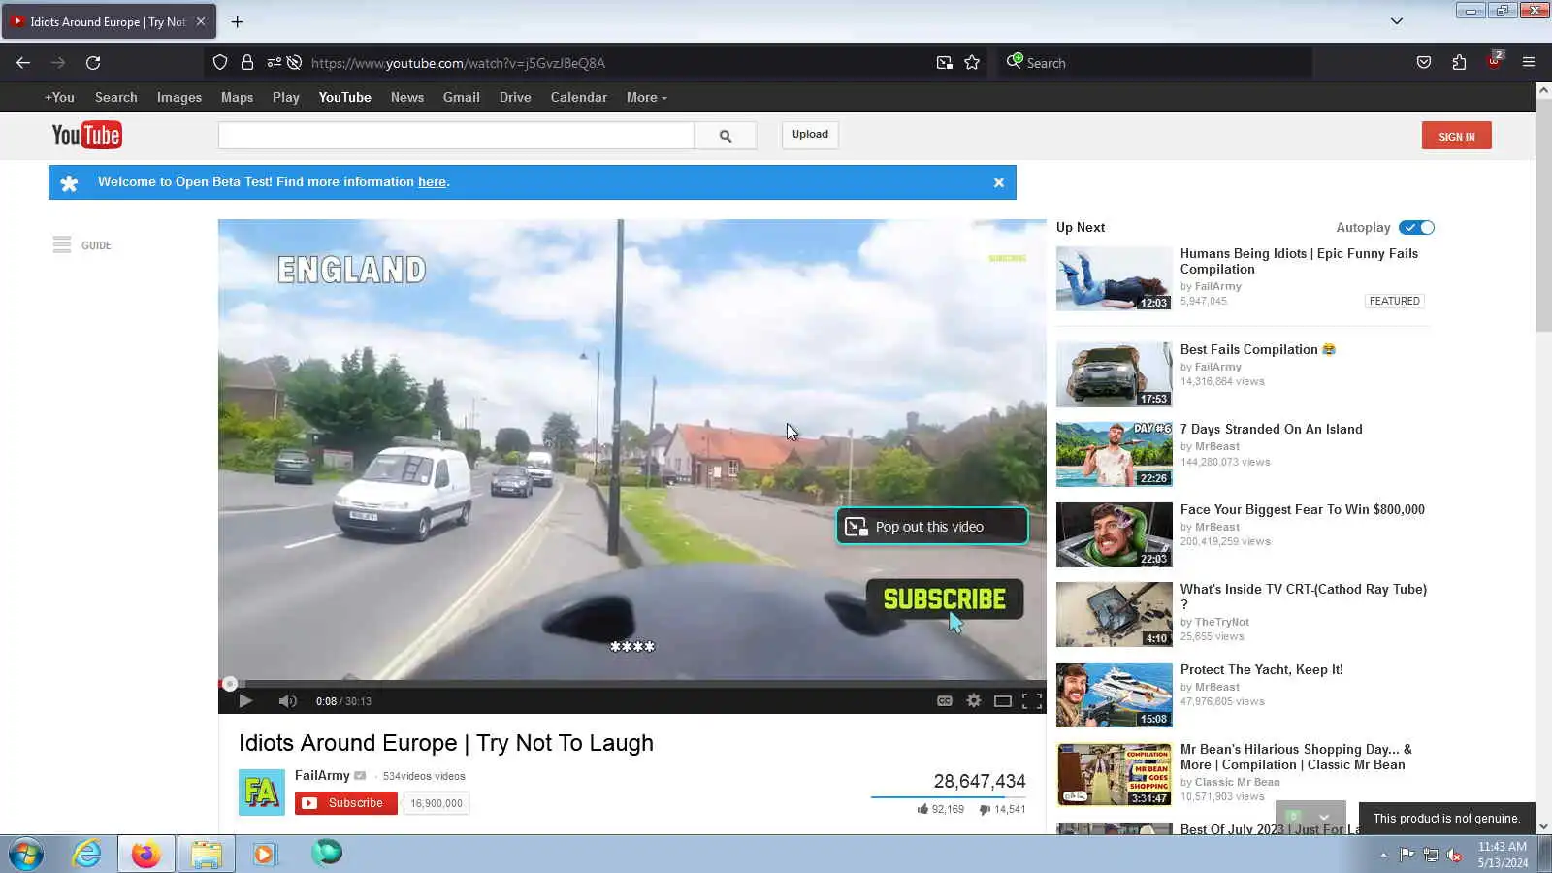Open the FailArmy channel name link
Viewport: 1552px width, 873px height.
322,775
